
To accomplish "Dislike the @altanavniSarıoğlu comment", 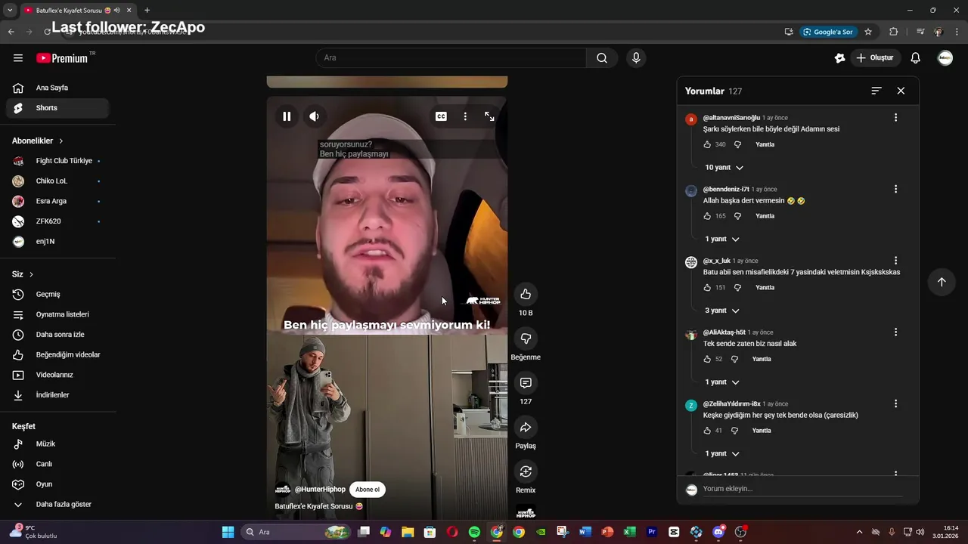I will click(737, 144).
